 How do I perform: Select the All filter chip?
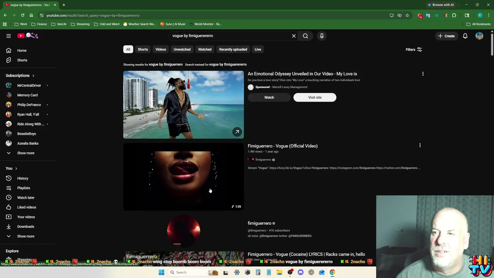(x=128, y=49)
